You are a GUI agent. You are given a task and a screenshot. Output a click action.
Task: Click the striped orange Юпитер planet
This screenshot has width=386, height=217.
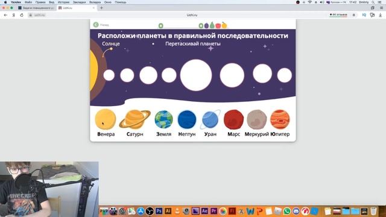coord(280,119)
